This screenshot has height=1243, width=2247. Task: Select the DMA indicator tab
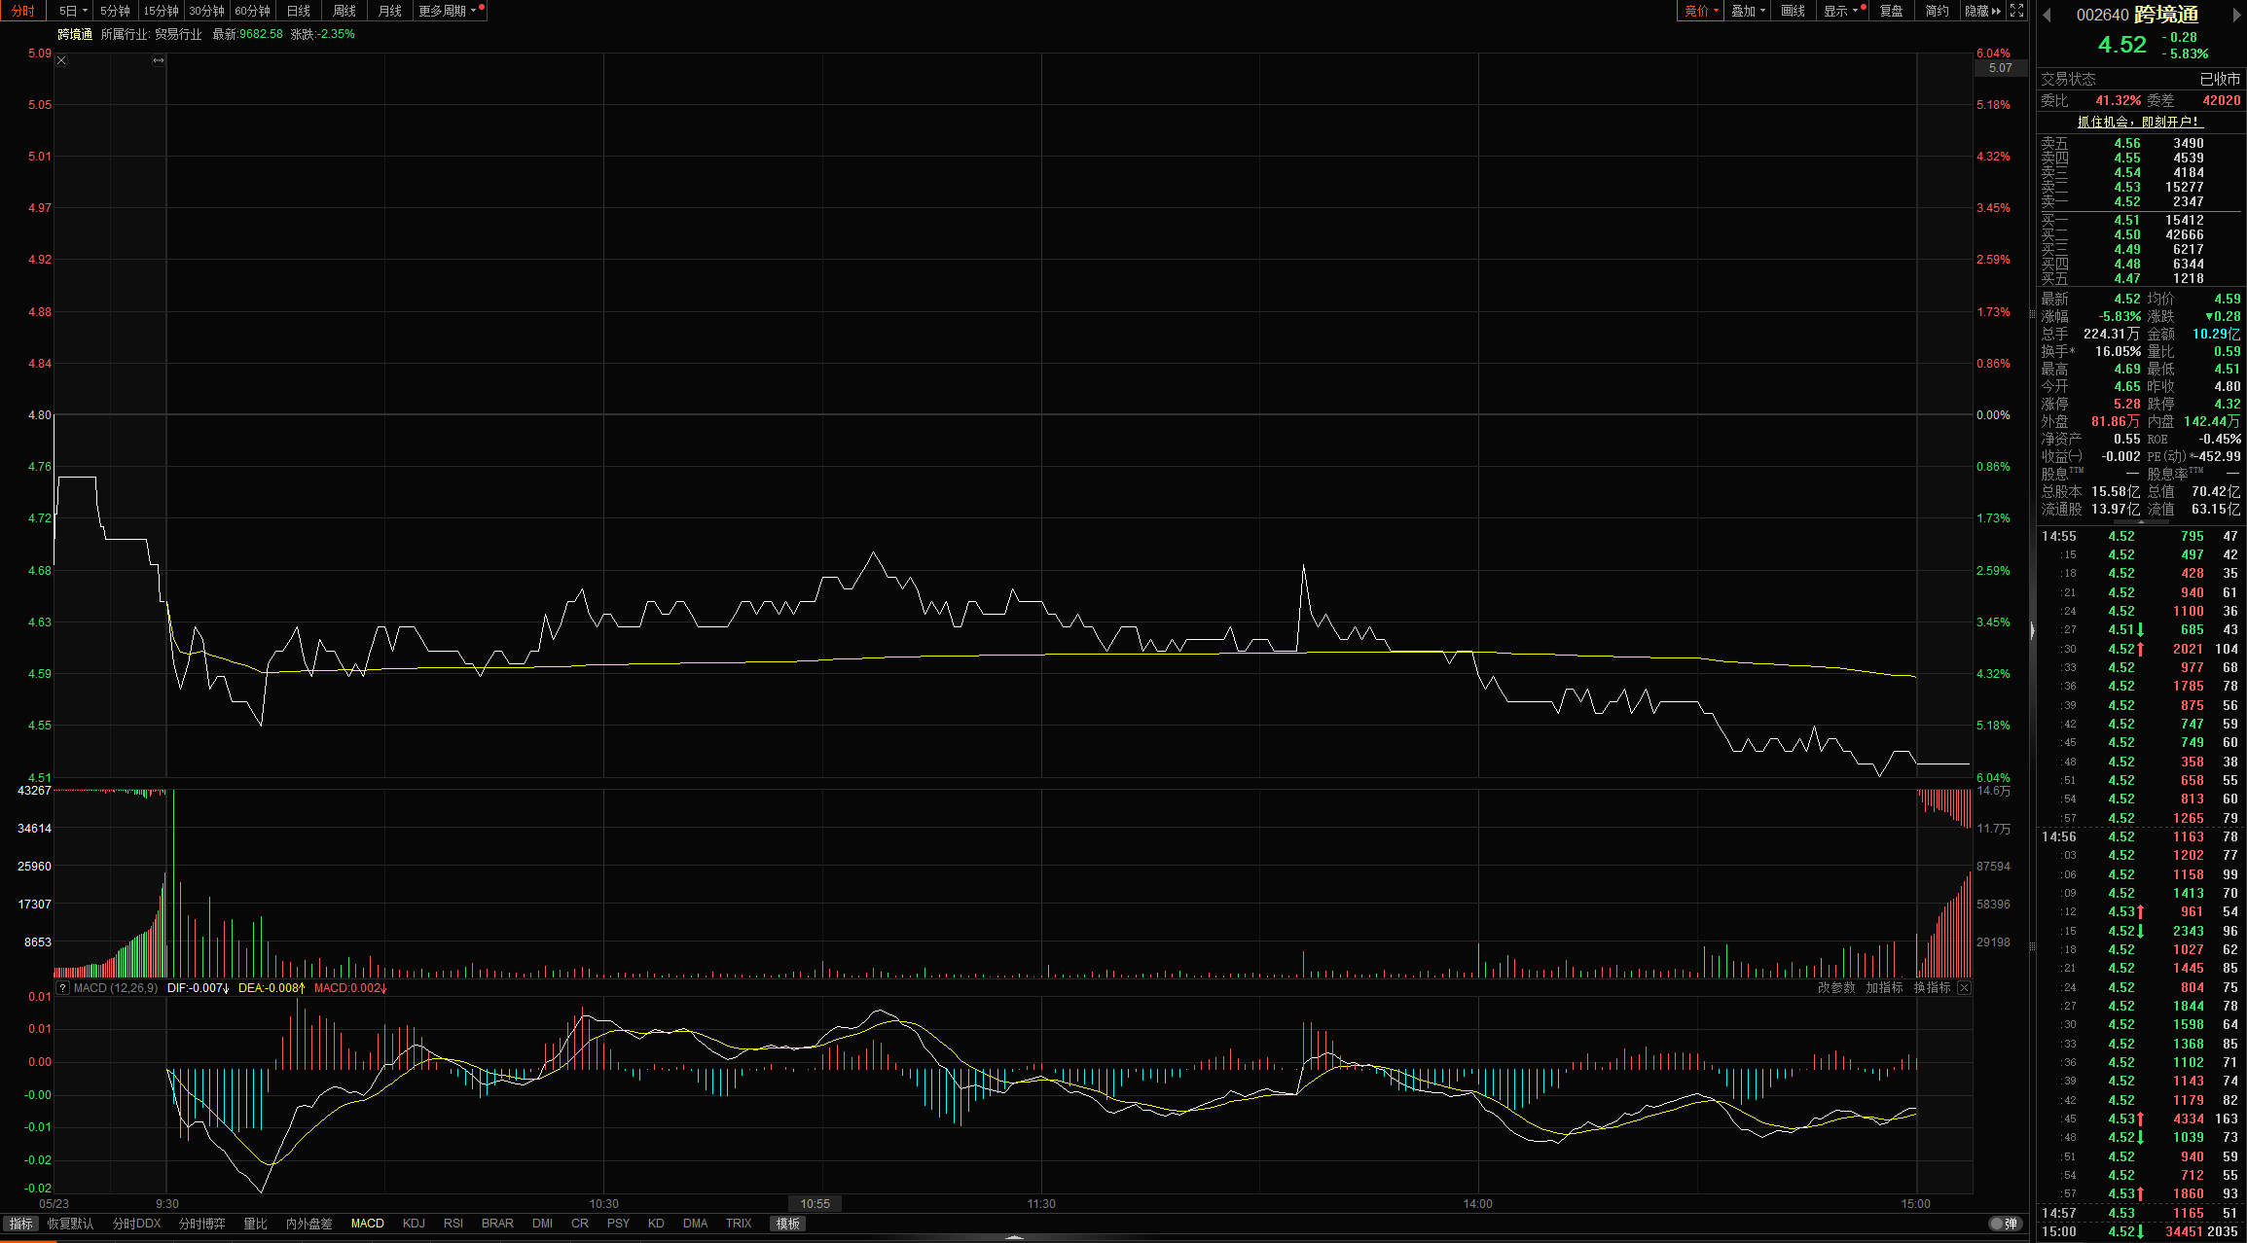click(695, 1224)
